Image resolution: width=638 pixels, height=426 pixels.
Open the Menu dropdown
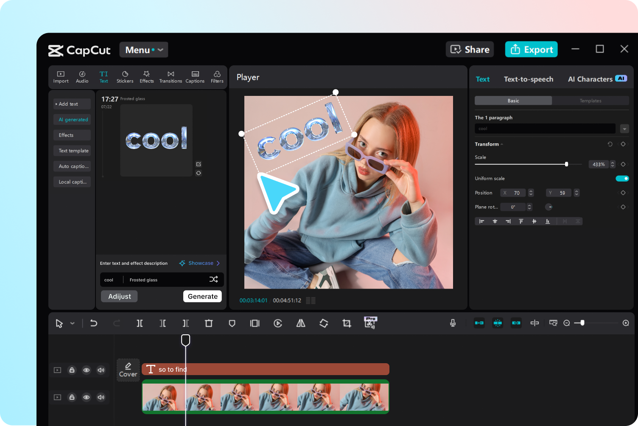coord(144,50)
